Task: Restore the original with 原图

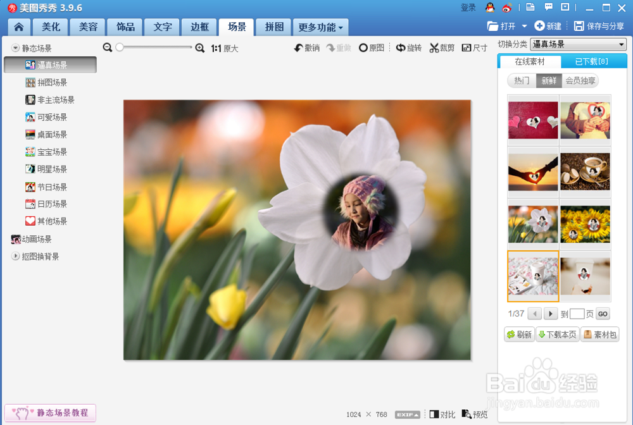Action: 372,48
